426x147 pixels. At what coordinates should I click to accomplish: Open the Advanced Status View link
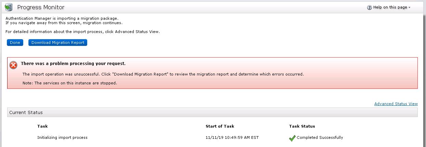[396, 104]
